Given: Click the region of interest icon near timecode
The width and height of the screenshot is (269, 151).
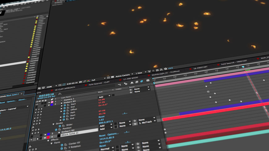Looking at the screenshot, I should coord(63,84).
